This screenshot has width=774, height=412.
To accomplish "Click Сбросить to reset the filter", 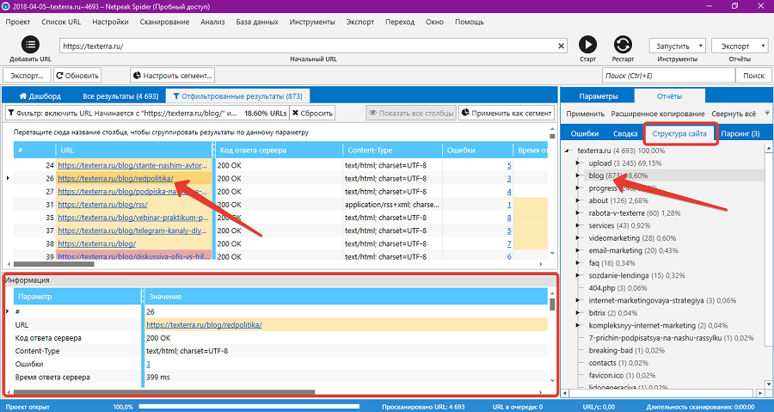I will 312,113.
